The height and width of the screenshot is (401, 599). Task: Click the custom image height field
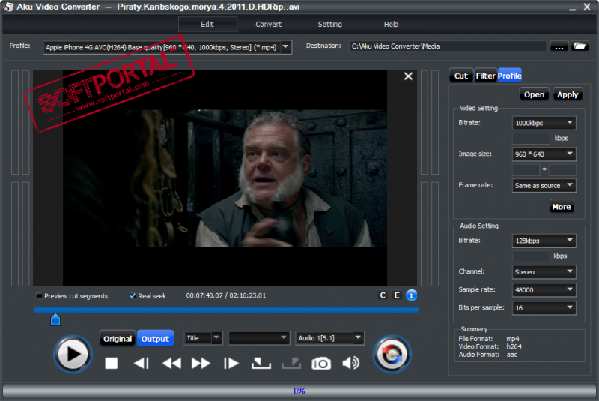coord(562,169)
